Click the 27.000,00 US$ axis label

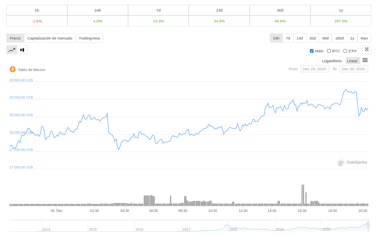point(21,167)
